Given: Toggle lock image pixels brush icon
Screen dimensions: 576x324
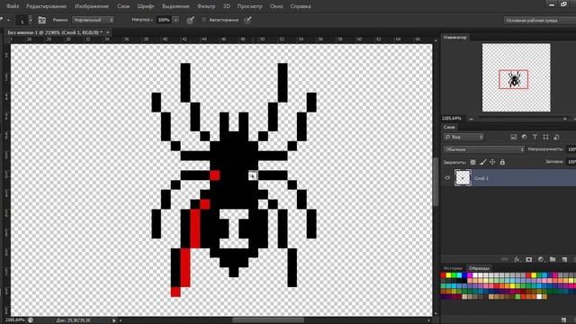Looking at the screenshot, I should (483, 162).
